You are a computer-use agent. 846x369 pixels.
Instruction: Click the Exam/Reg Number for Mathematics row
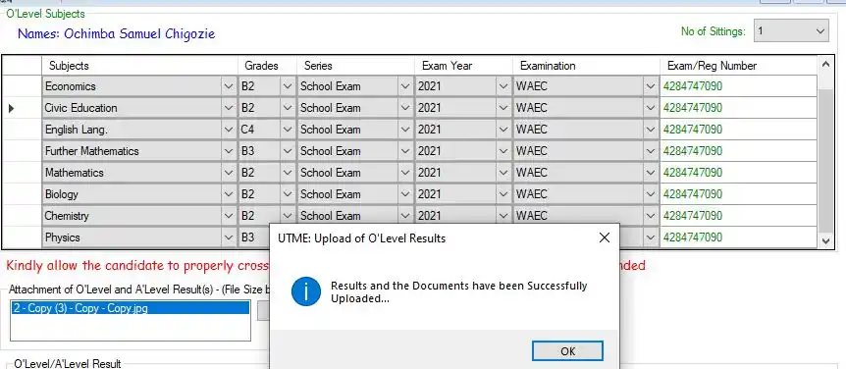[x=738, y=173]
